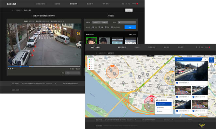The height and width of the screenshot is (129, 216).
Task: Open the fifth nav tab in video analysis window
Action: click(105, 4)
